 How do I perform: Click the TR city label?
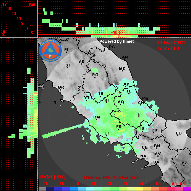click(101, 94)
